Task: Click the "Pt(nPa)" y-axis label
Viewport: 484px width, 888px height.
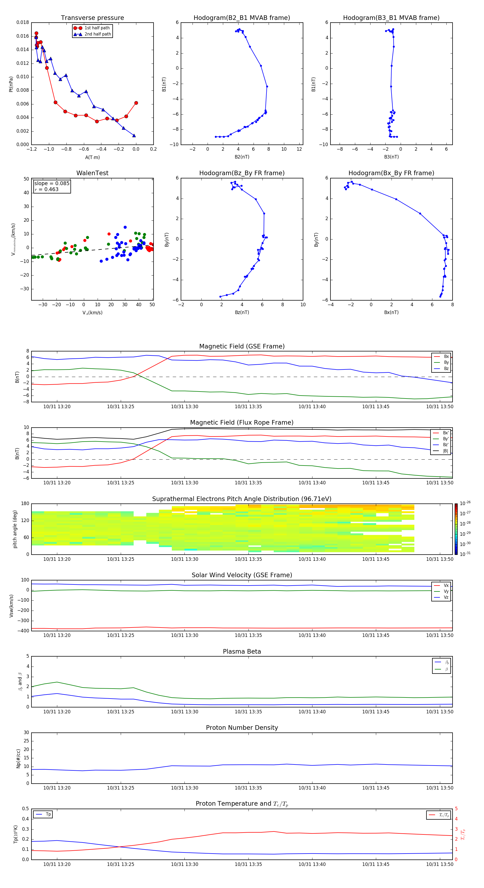Action: pyautogui.click(x=11, y=84)
